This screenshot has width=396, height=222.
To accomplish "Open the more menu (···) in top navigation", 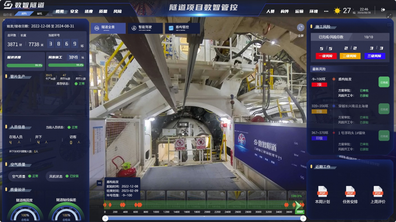I will pyautogui.click(x=326, y=11).
